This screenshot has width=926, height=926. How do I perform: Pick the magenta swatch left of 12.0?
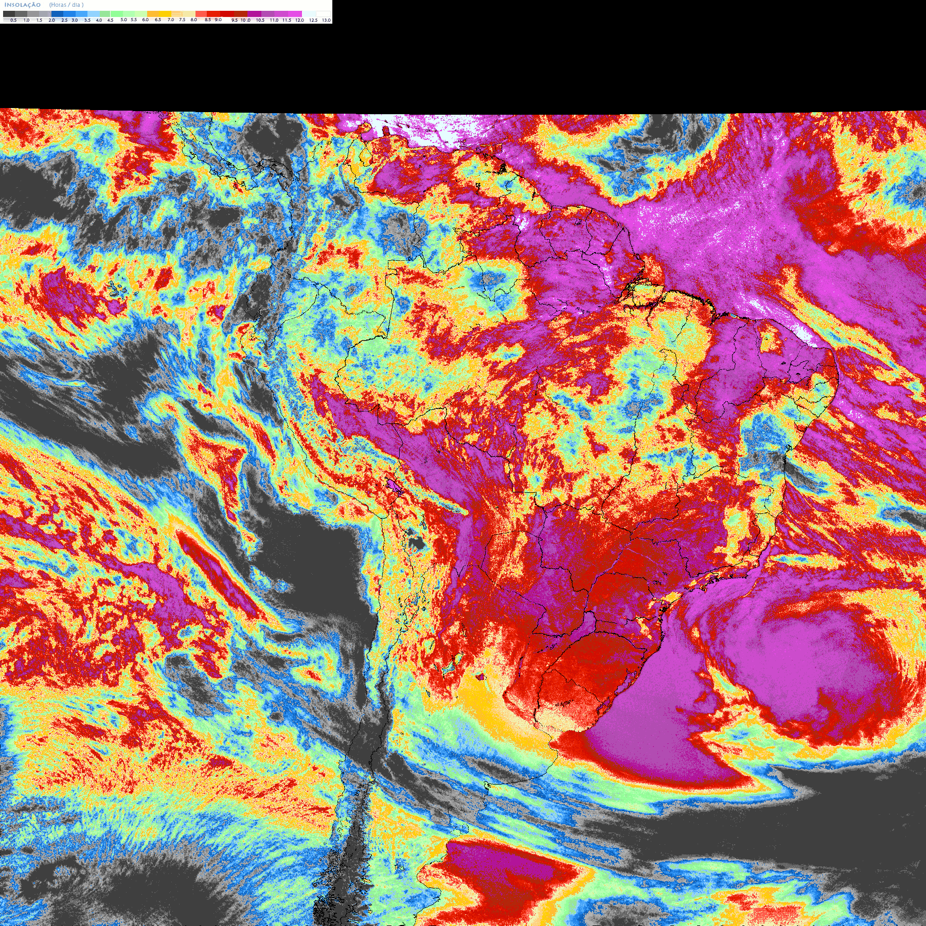(x=295, y=14)
